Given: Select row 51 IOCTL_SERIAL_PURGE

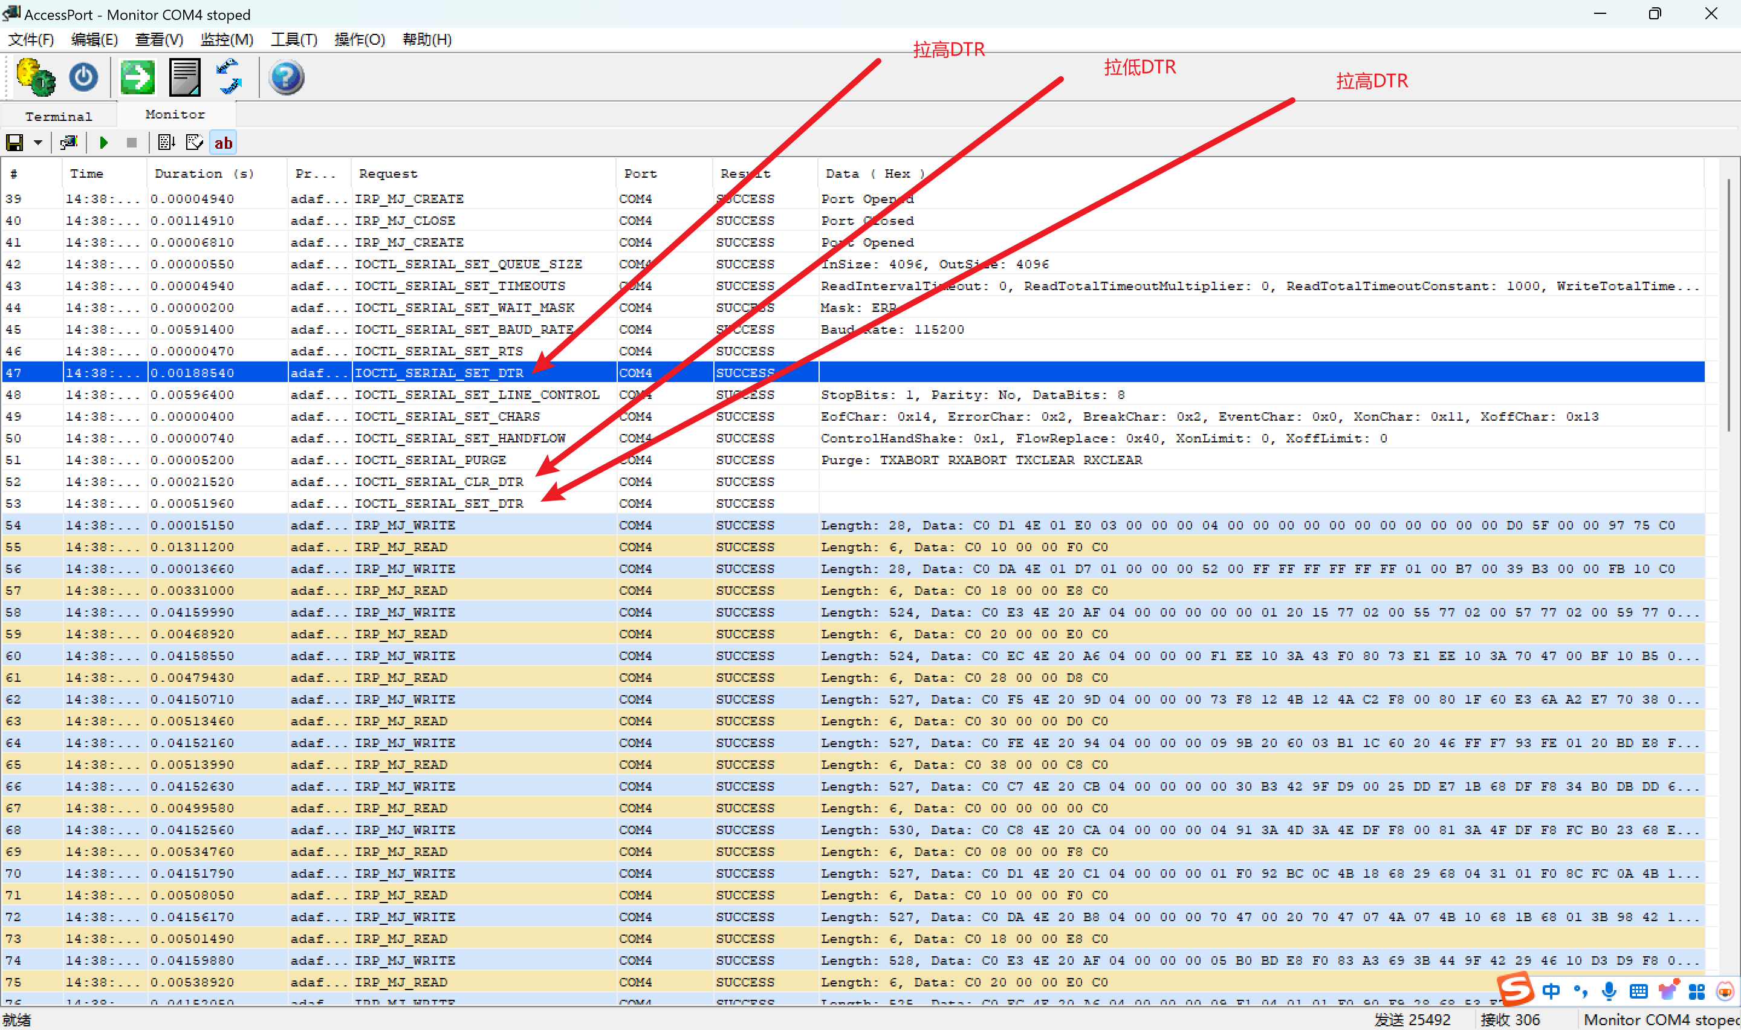Looking at the screenshot, I should tap(853, 460).
